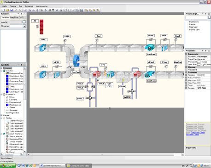The width and height of the screenshot is (211, 168).
Task: Click the LightYellow background color swatch
Action: click(199, 65)
